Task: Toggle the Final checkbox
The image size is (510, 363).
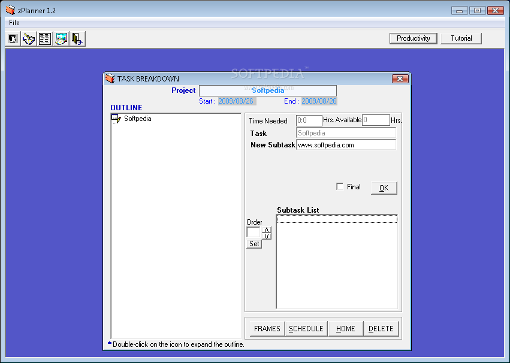Action: (340, 186)
